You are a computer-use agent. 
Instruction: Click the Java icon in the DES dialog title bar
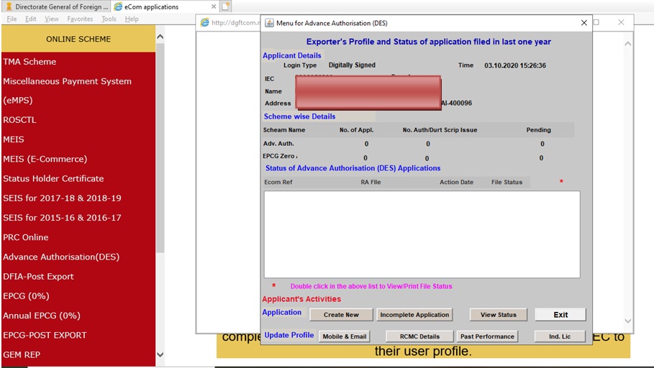(x=269, y=23)
